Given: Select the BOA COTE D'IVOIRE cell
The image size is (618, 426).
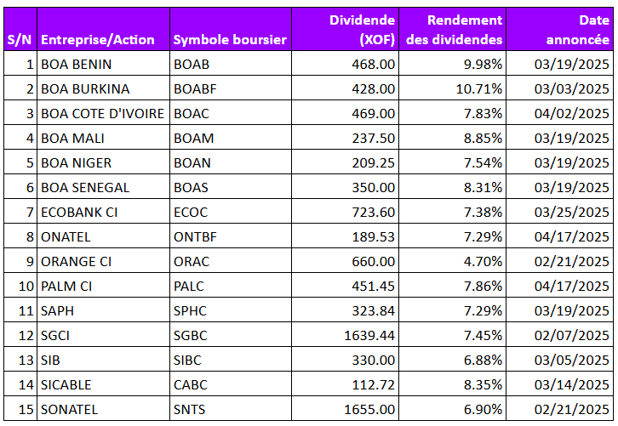Looking at the screenshot, I should [x=103, y=113].
